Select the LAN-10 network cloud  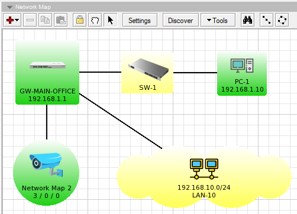(x=204, y=177)
